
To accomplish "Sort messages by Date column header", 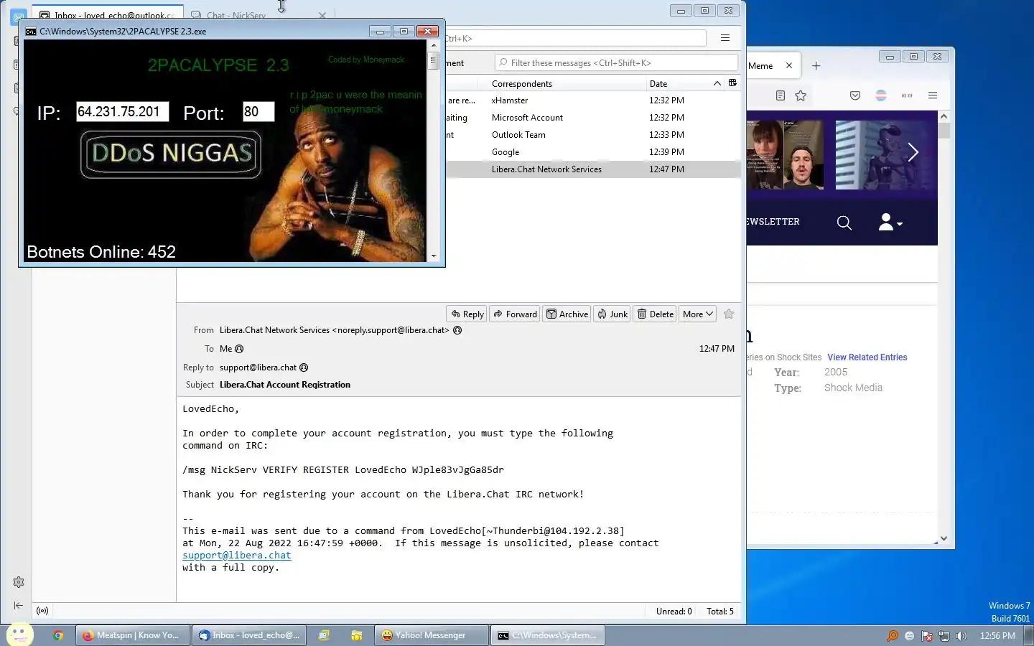I will tap(685, 83).
